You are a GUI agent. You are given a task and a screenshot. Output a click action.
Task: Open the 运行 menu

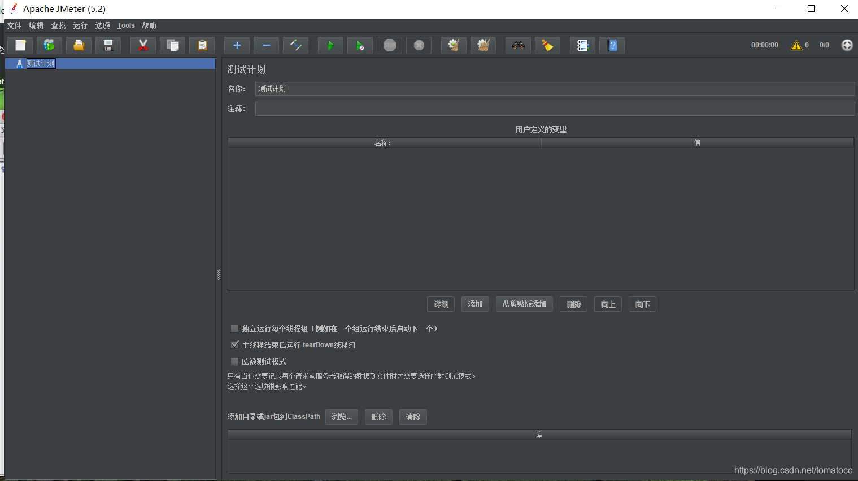(81, 25)
